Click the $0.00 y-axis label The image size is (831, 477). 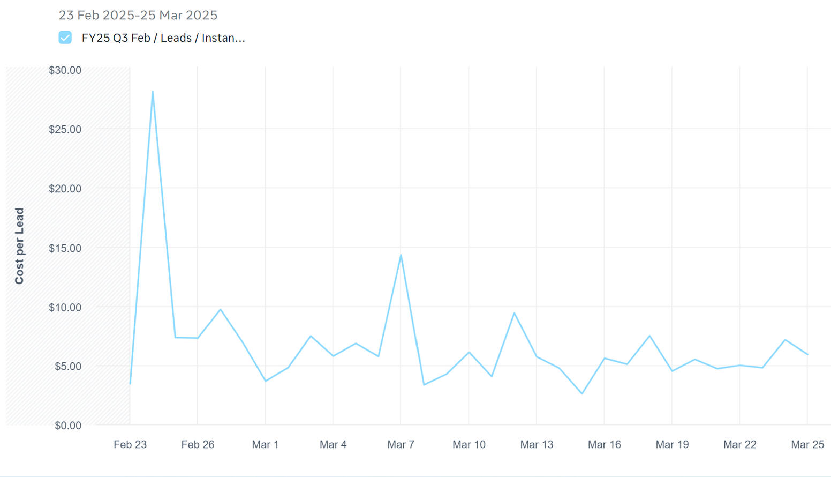coord(68,426)
